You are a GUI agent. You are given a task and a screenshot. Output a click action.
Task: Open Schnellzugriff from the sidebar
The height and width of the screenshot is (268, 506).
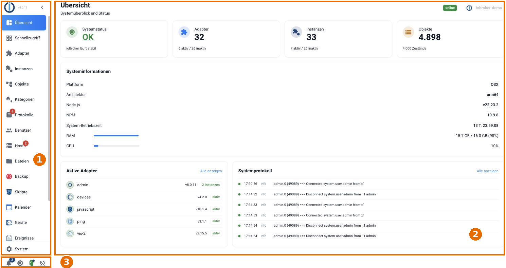pyautogui.click(x=24, y=38)
